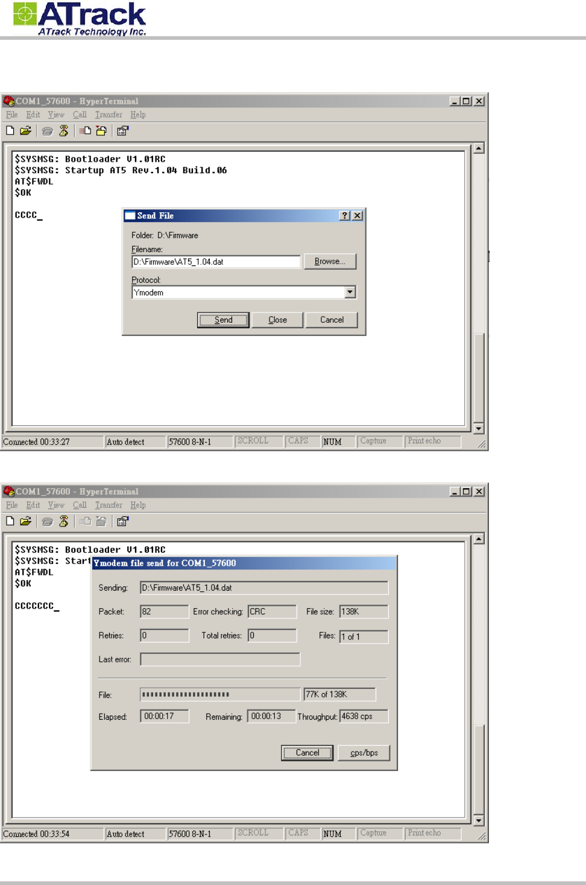Click the Disconnect icon in the Send File window
Viewport: 586px width, 885px height.
[63, 130]
